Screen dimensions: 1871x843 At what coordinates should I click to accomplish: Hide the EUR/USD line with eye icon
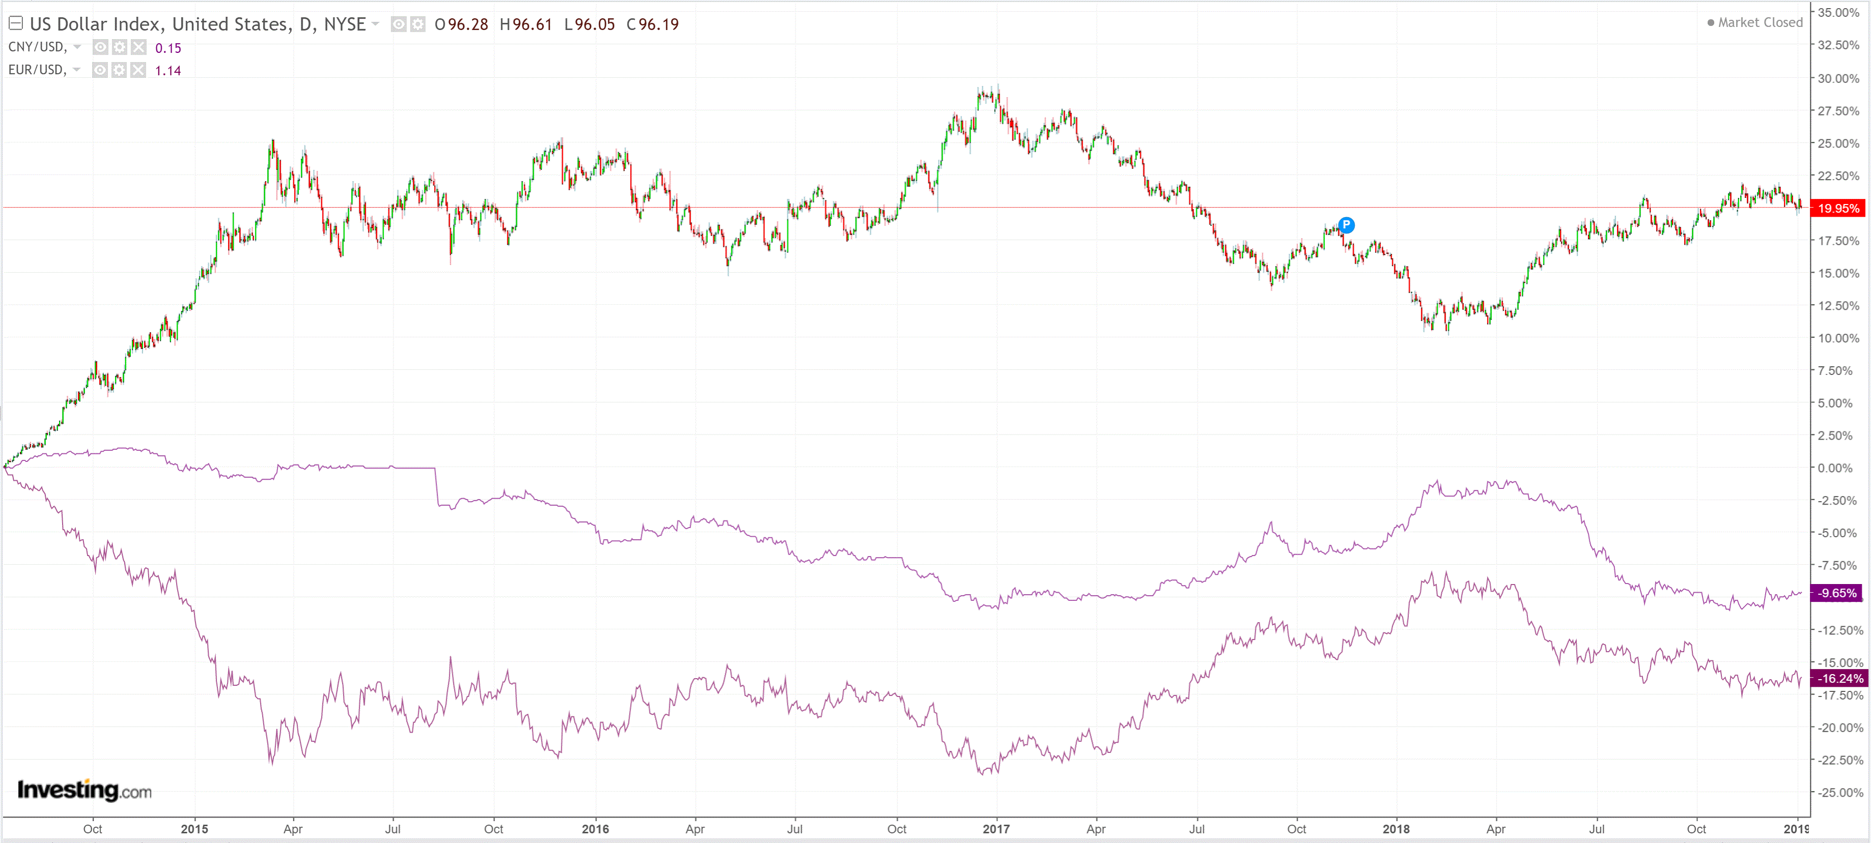[100, 70]
